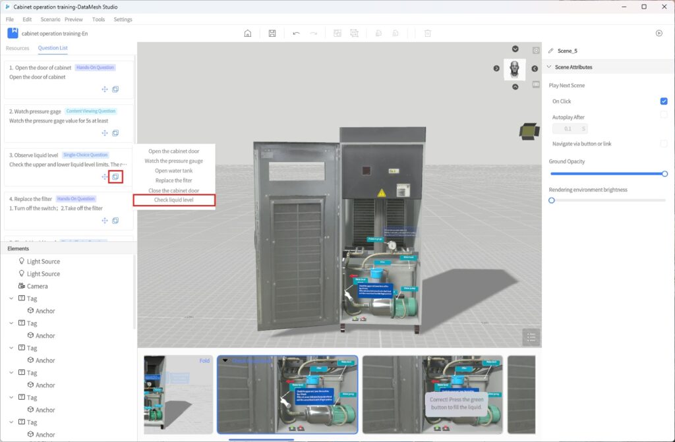The height and width of the screenshot is (442, 675).
Task: Switch to the Resources tab
Action: (18, 48)
